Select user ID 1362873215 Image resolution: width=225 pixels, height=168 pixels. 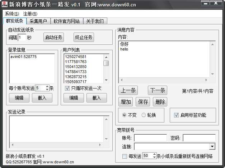click(76, 77)
